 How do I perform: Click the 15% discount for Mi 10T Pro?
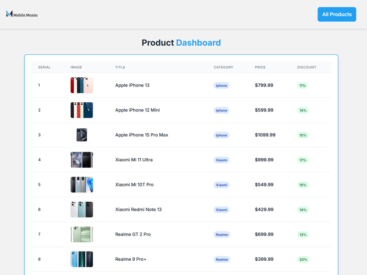coord(303,185)
